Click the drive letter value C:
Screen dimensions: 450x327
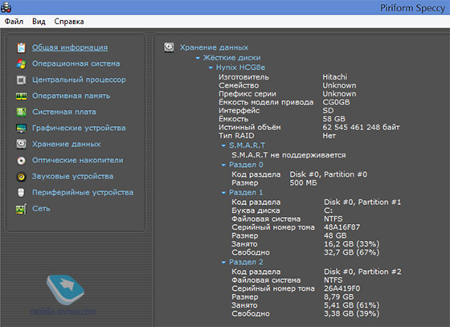pyautogui.click(x=329, y=211)
